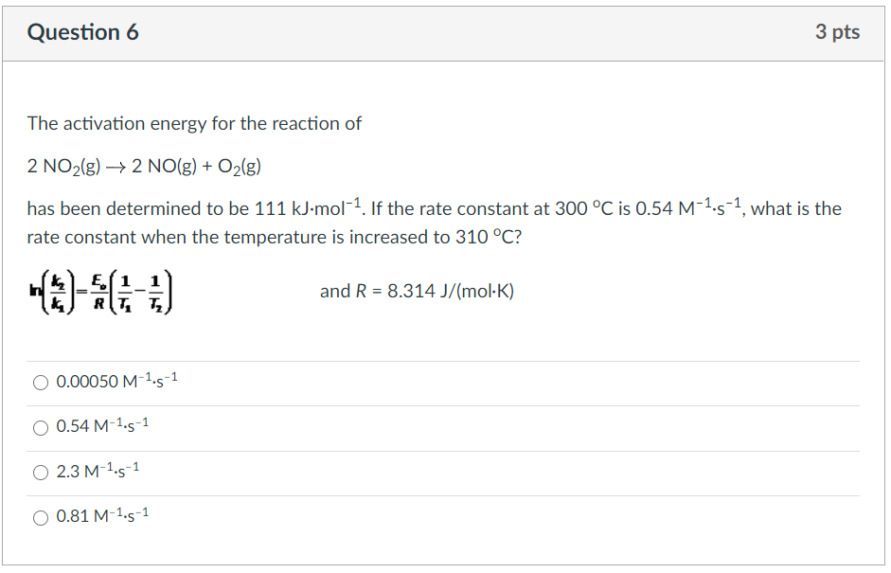
Task: Click the last answer option row
Action: pos(445,516)
